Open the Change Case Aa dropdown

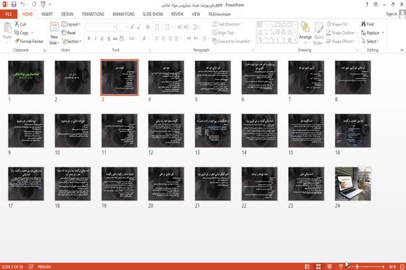pos(133,39)
